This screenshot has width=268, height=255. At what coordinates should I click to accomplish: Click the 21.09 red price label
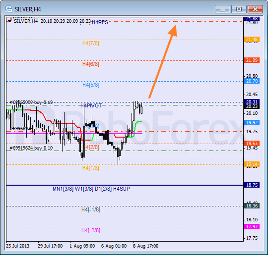252,60
